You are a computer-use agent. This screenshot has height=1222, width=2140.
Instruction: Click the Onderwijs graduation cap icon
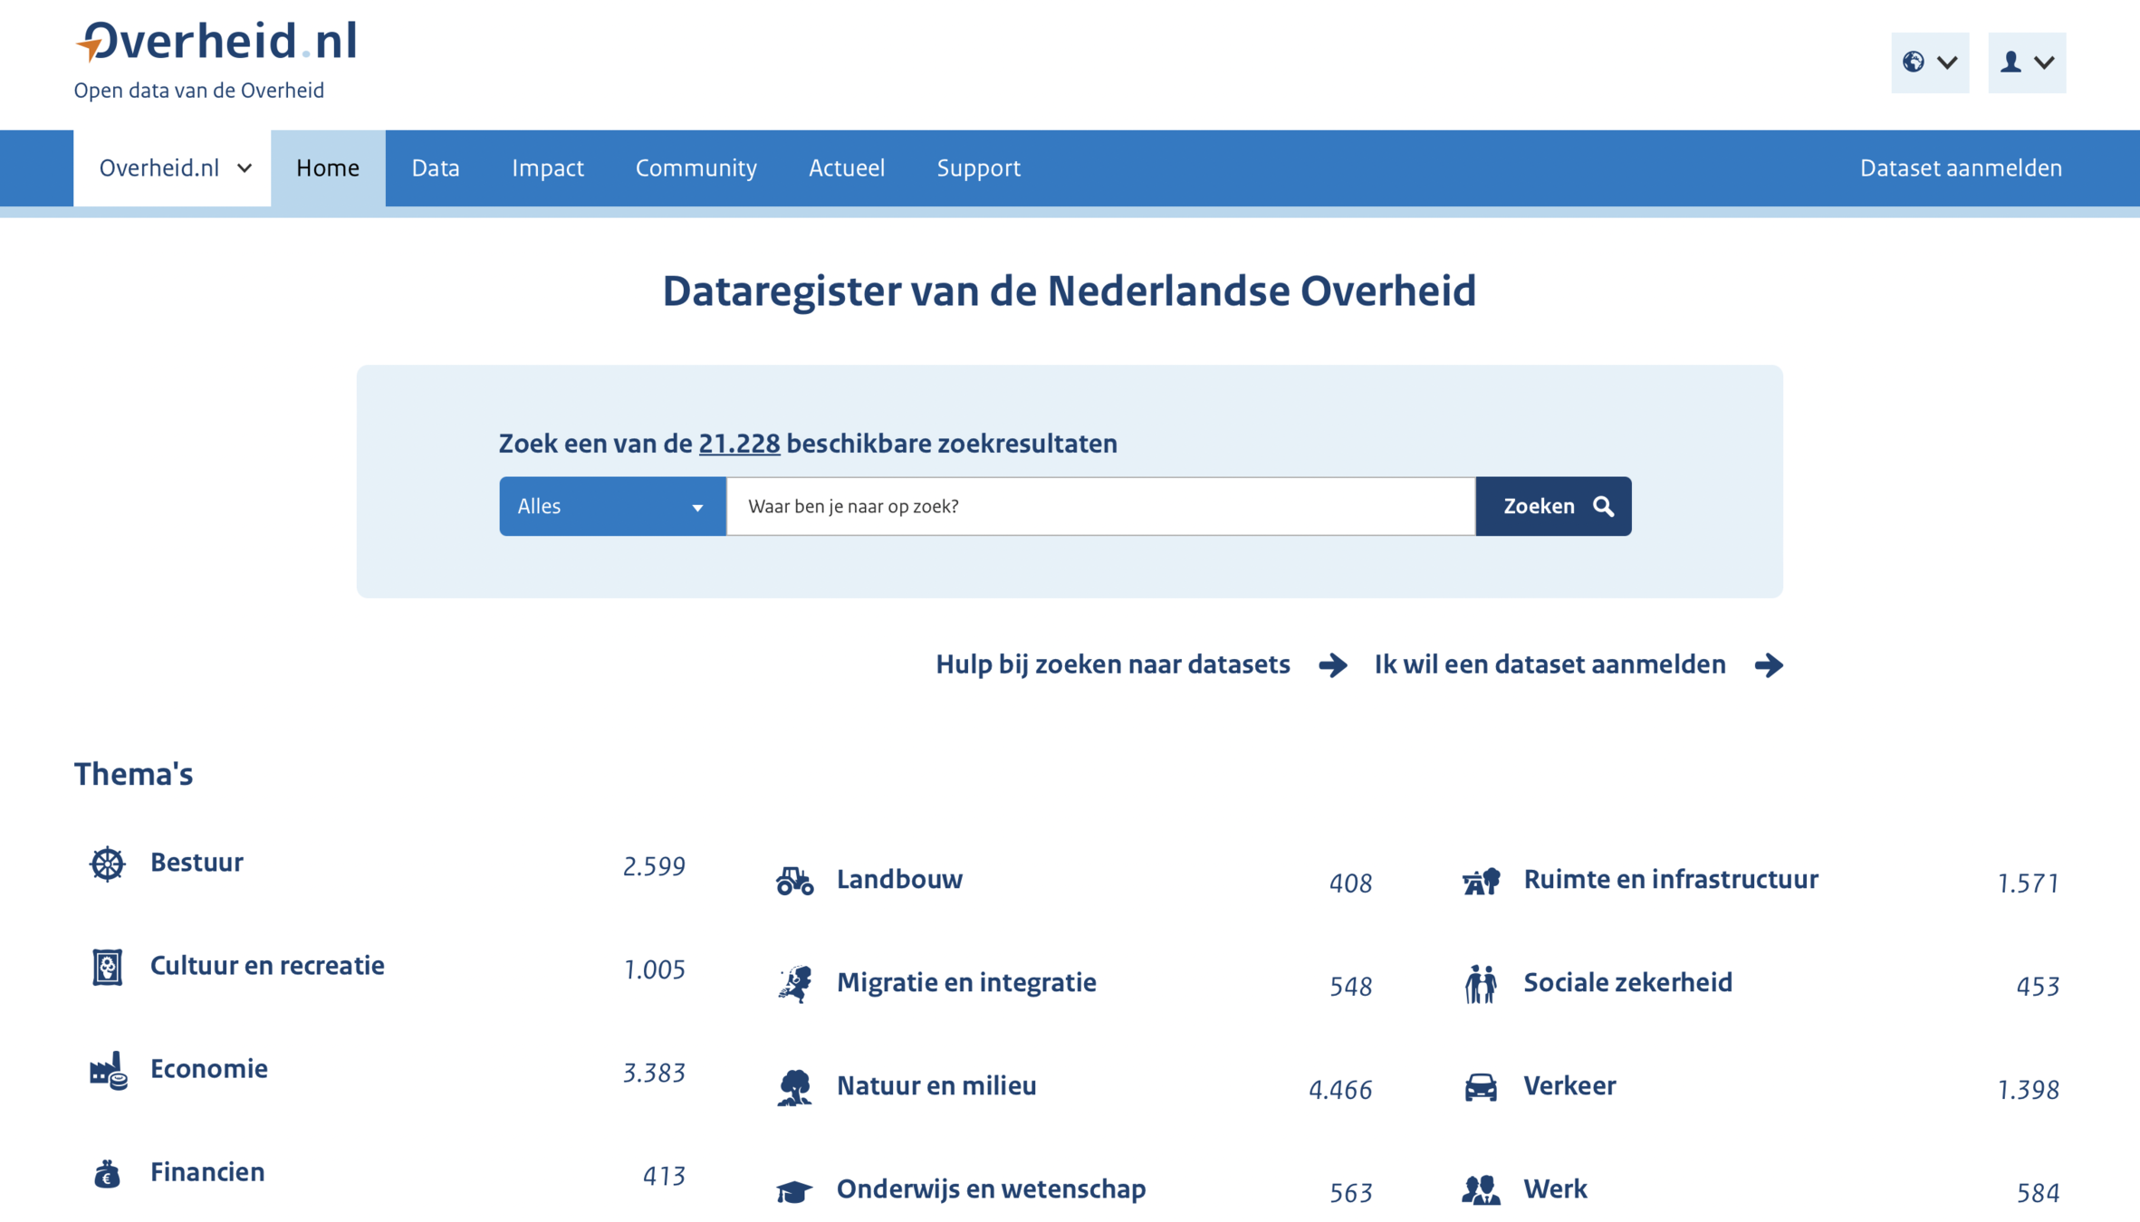(794, 1190)
